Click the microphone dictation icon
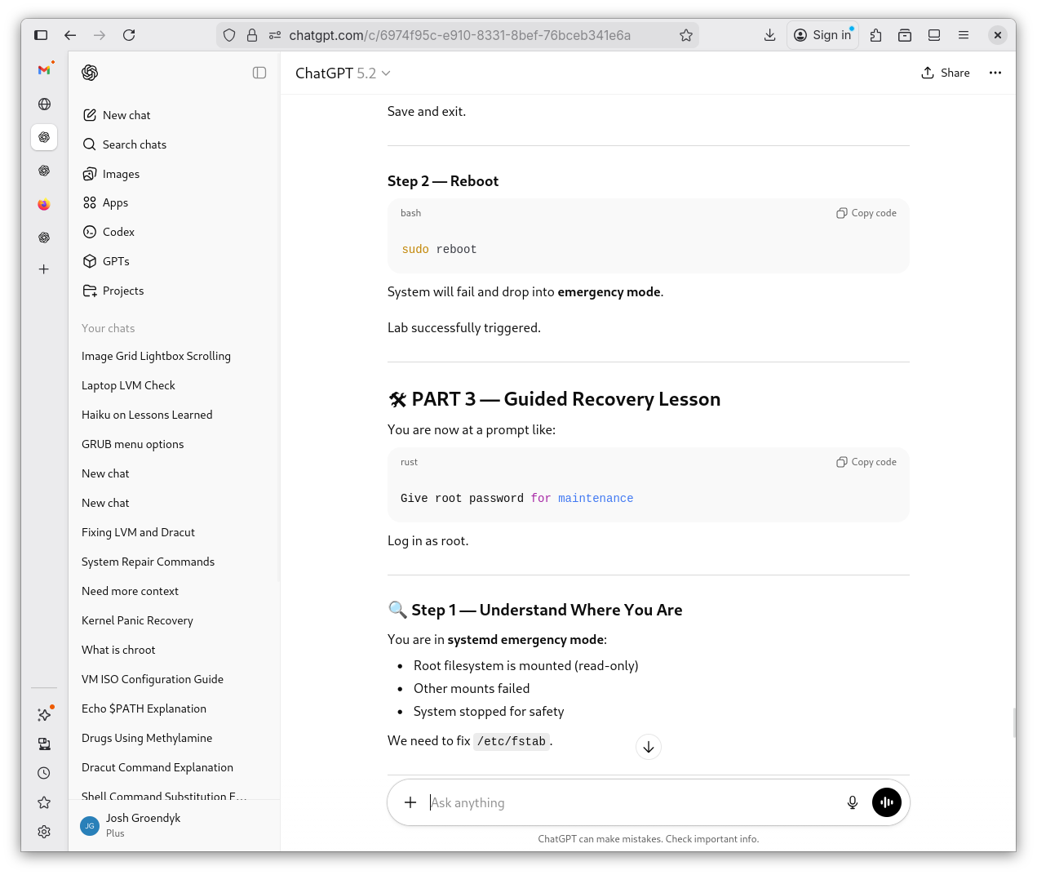 point(852,802)
